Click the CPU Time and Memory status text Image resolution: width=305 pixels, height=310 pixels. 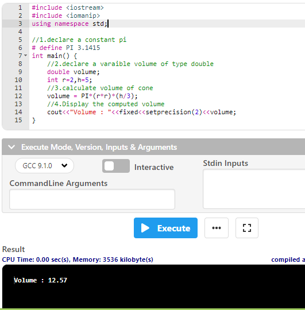coord(78,259)
